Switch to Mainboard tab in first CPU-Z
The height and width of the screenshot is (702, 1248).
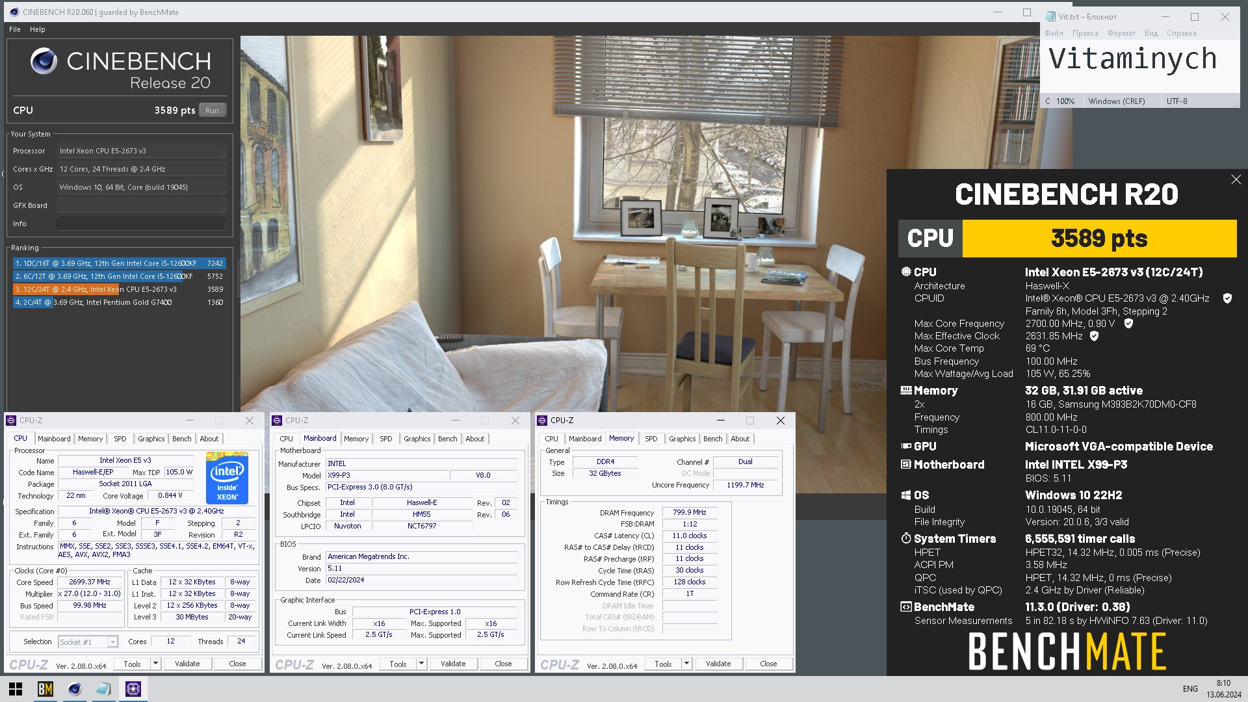[54, 439]
